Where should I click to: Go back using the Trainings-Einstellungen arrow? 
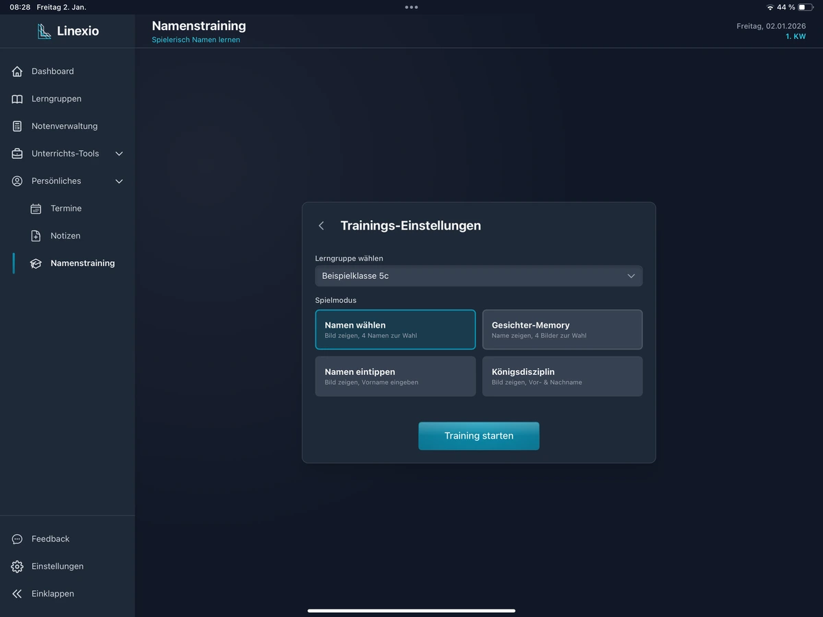[321, 226]
